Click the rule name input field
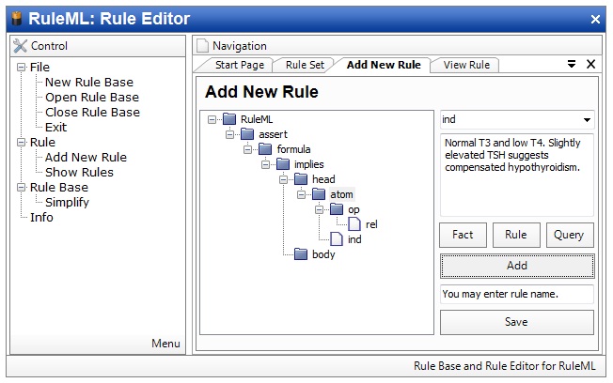 click(516, 294)
